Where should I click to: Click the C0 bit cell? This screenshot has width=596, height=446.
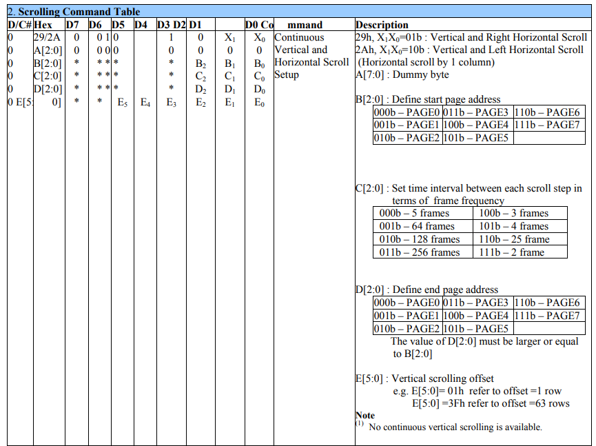pos(259,77)
